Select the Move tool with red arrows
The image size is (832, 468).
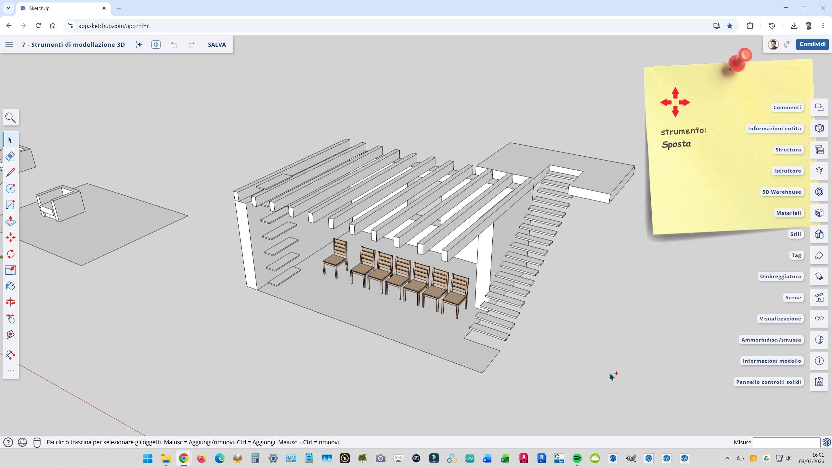(x=10, y=237)
